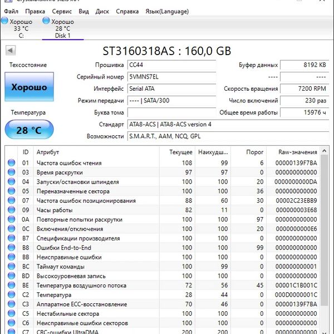
Task: Click raw value 00001C1B001C
Action: 296,286
